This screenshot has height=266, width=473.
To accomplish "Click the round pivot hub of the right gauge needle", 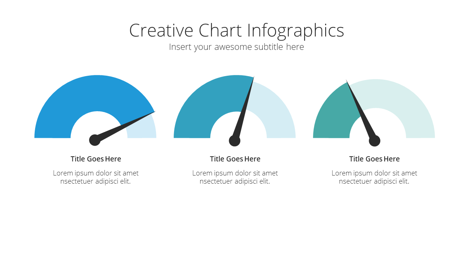I will (x=374, y=141).
